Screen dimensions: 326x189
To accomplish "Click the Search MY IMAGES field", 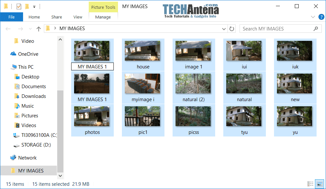I will click(x=280, y=29).
